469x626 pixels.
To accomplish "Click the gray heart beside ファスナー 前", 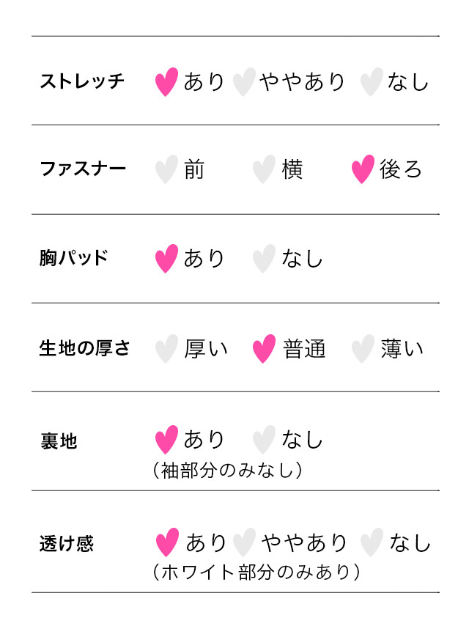I will click(x=167, y=169).
